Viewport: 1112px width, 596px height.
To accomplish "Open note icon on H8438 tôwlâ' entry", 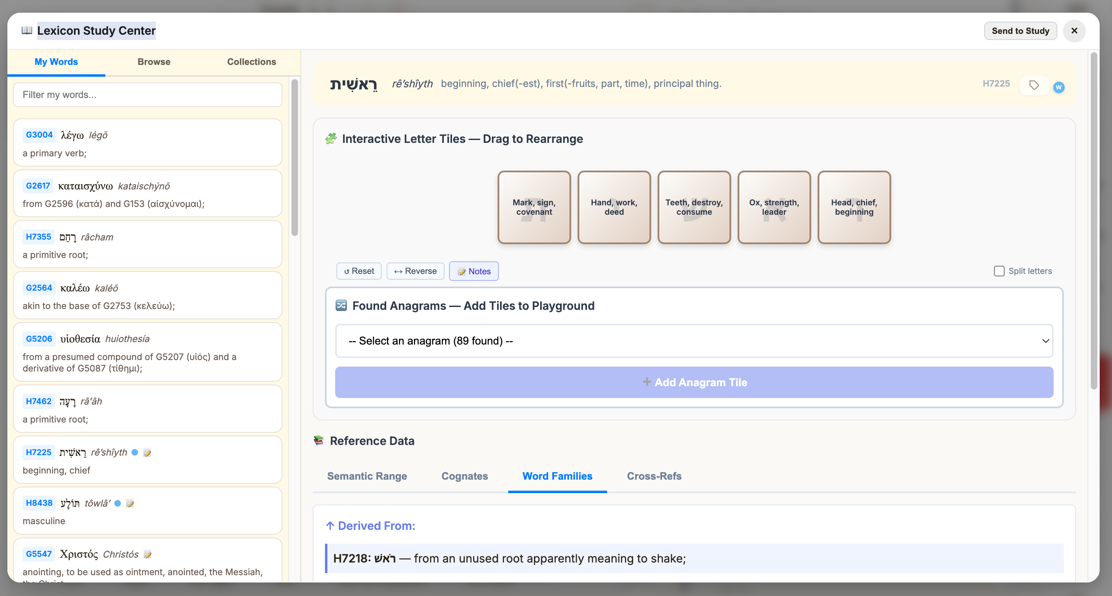I will coord(130,503).
